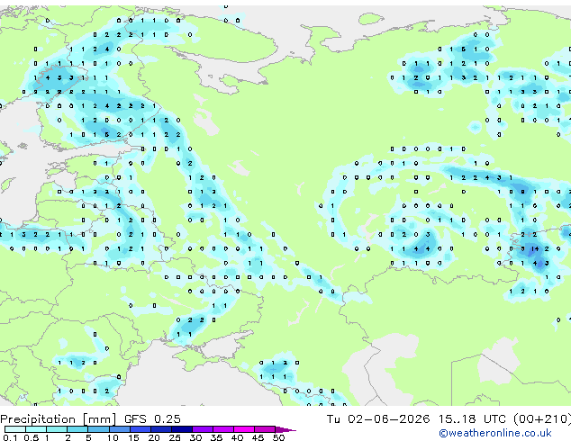This screenshot has width=571, height=441.
Task: Click the 2–5 mm legend color segment
Action: [x=77, y=429]
